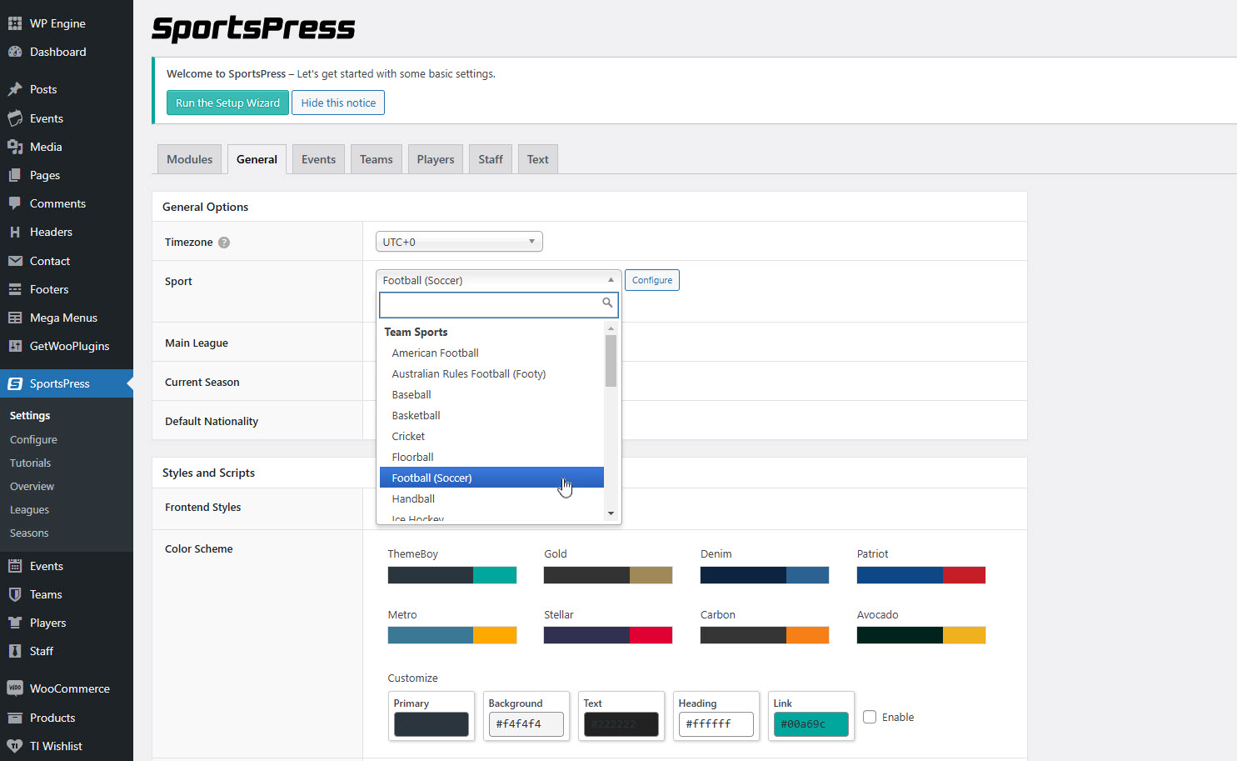This screenshot has width=1237, height=761.
Task: Click the WP Engine grid icon
Action: point(15,23)
